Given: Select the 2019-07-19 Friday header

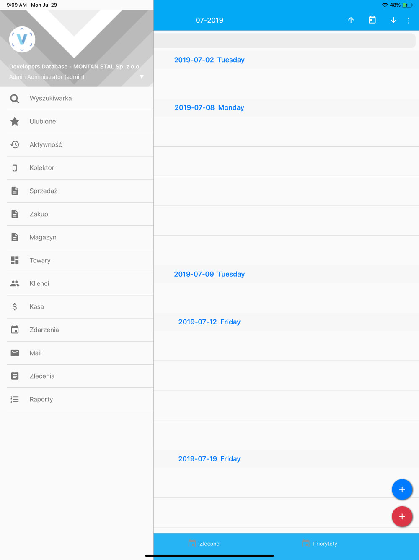Looking at the screenshot, I should (x=209, y=459).
